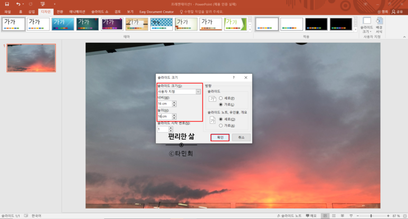This screenshot has width=408, height=219.
Task: Expand the themes gallery more arrow
Action: (x=250, y=30)
